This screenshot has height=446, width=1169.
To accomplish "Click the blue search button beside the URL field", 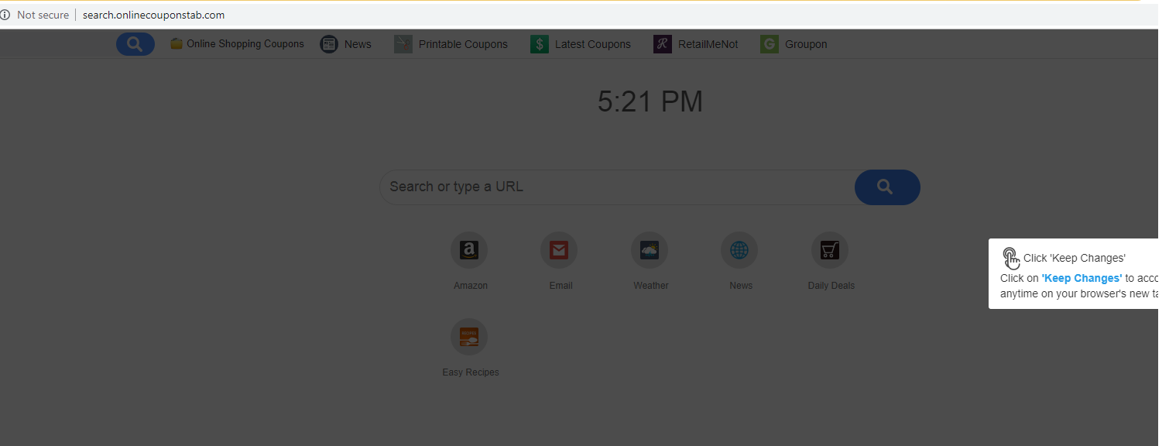I will (x=887, y=187).
